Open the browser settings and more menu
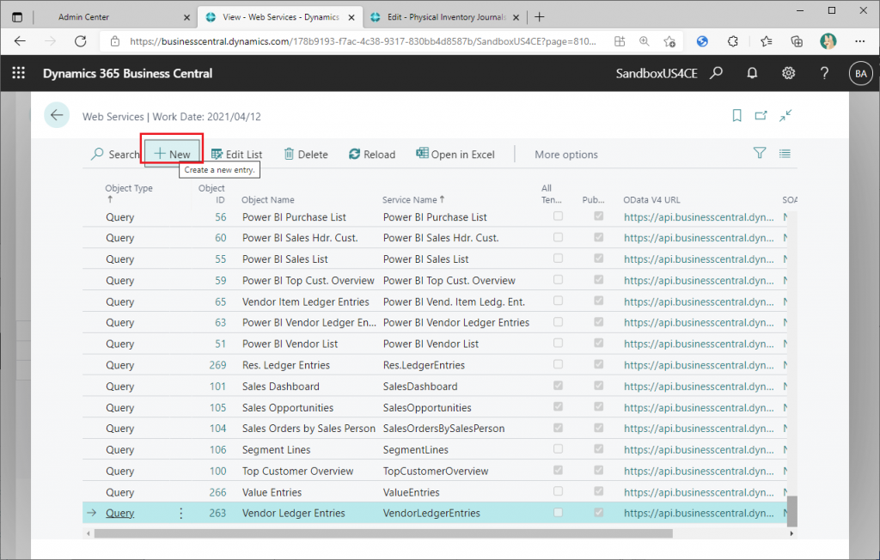This screenshot has height=560, width=880. click(x=859, y=41)
